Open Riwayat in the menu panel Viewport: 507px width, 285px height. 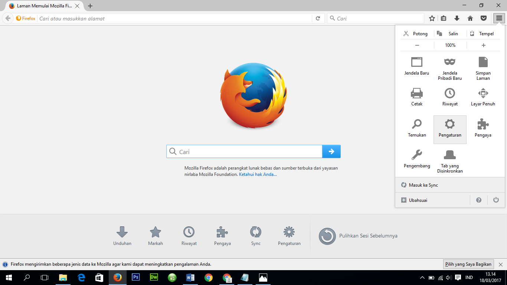(450, 98)
